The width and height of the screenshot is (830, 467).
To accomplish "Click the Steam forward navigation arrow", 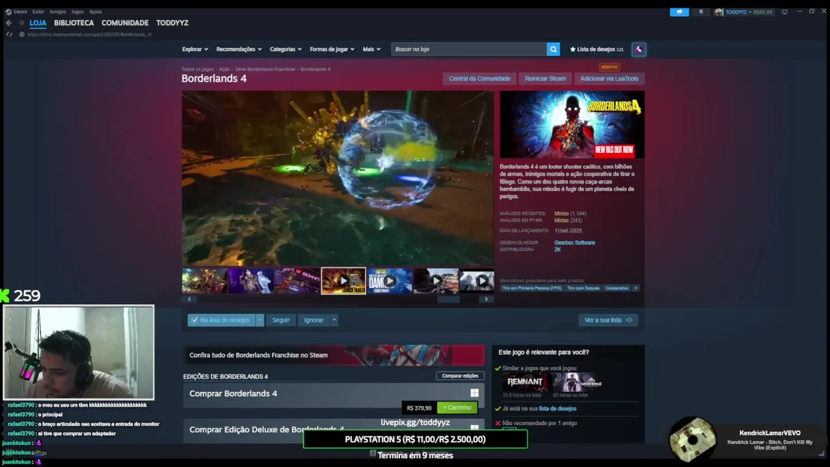I will (x=21, y=23).
